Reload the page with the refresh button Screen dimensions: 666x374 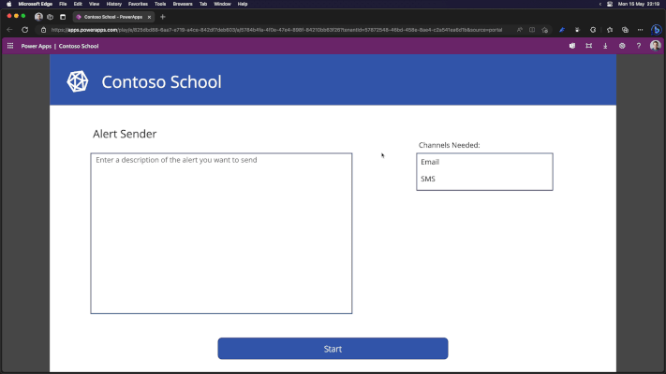coord(25,30)
